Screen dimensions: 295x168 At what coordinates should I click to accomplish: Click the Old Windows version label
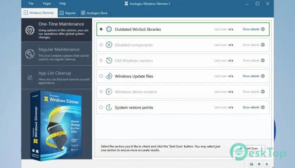(134, 60)
